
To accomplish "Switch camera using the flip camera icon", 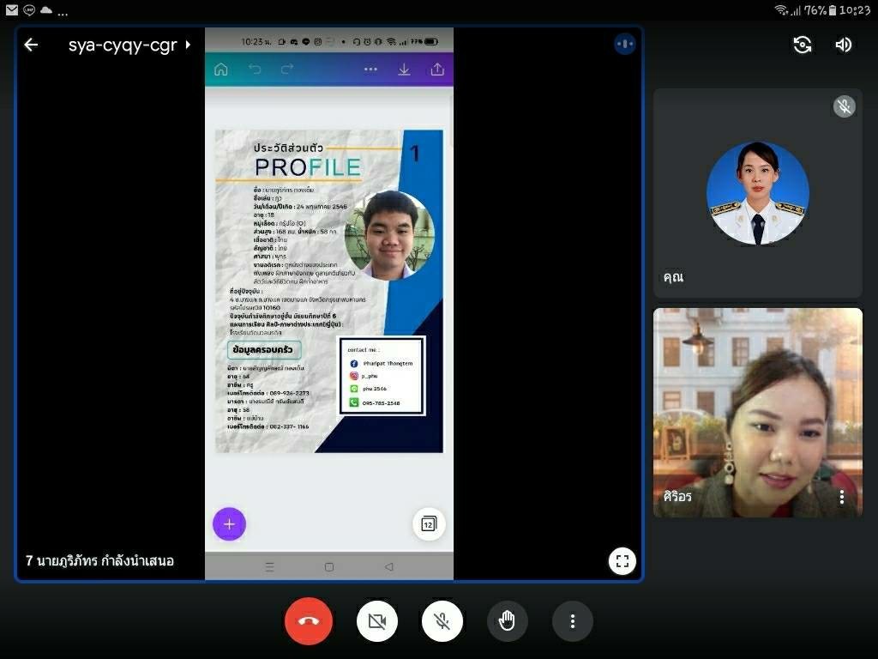I will coord(803,45).
